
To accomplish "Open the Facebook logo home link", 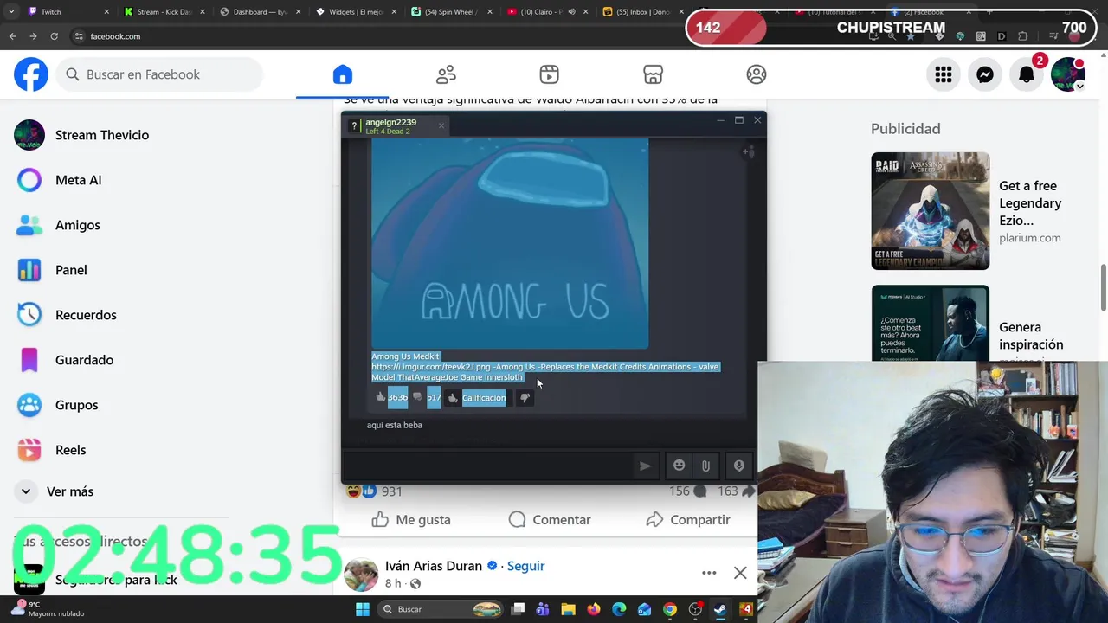I will [31, 74].
